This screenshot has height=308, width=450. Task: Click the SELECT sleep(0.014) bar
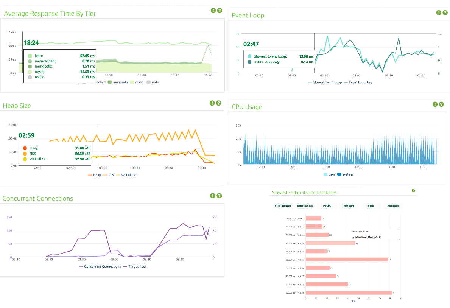pyautogui.click(x=316, y=251)
